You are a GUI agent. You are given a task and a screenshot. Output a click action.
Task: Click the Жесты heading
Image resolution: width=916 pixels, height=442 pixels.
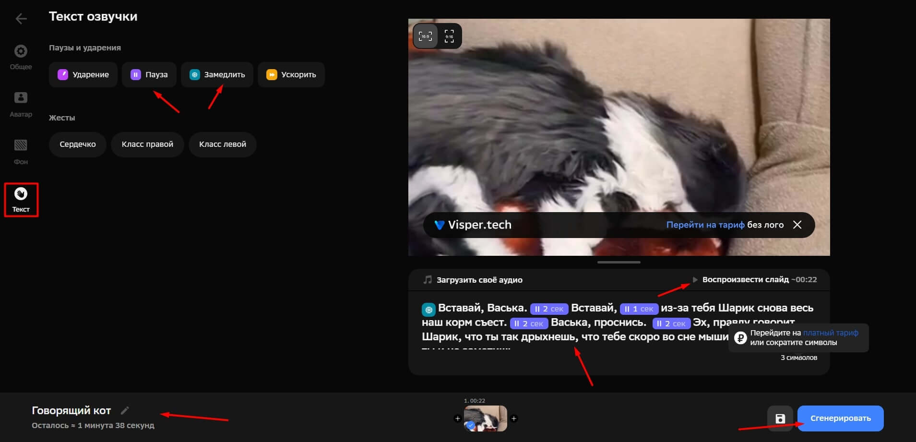(62, 118)
